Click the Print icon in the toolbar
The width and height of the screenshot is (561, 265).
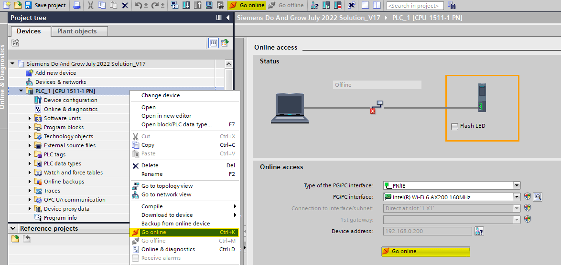tap(77, 5)
